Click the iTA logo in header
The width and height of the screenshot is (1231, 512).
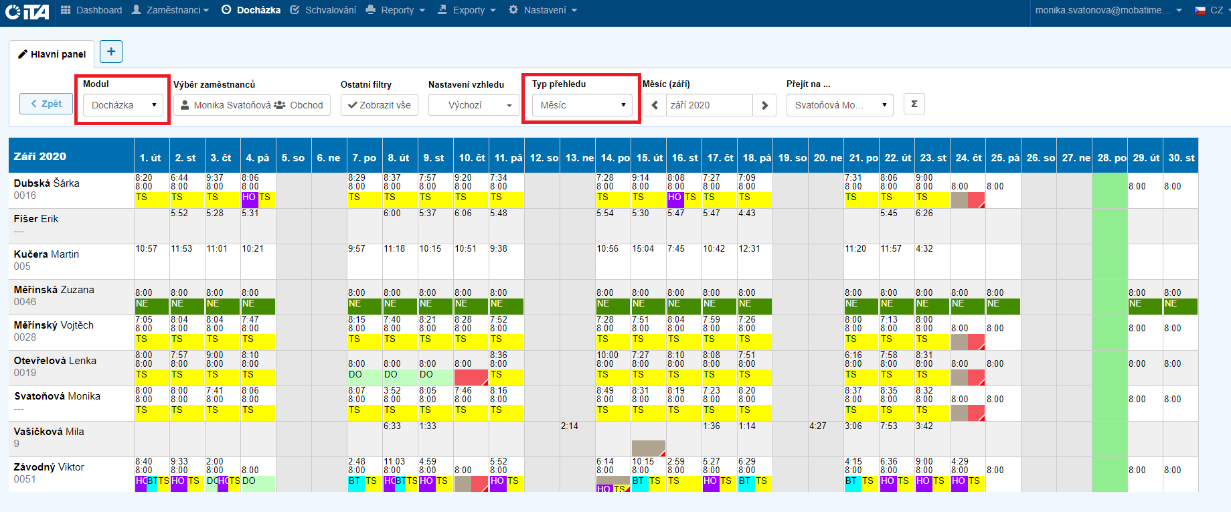[27, 11]
